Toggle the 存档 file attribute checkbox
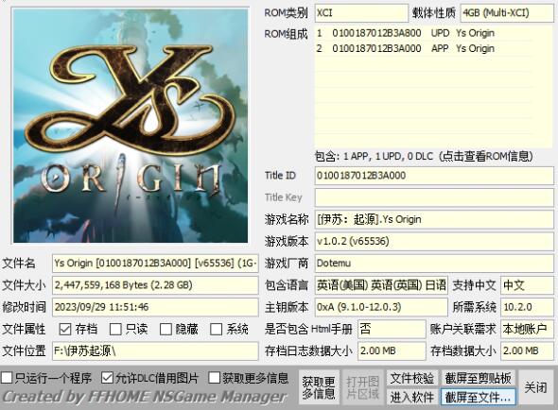Viewport: 558px width, 410px height. point(64,329)
